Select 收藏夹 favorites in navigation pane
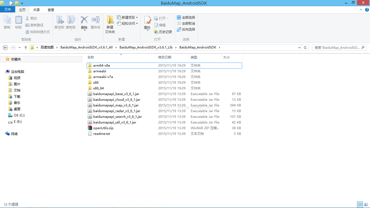Image resolution: width=370 pixels, height=208 pixels. (16, 59)
